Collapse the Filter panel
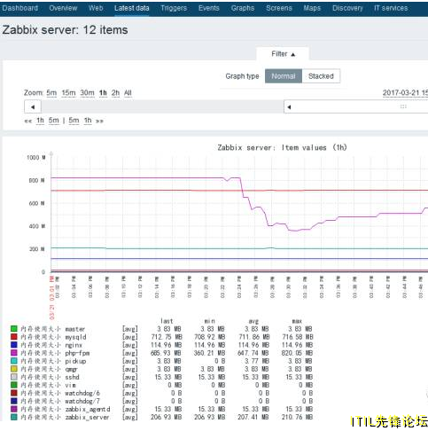This screenshot has width=428, height=431. point(283,54)
